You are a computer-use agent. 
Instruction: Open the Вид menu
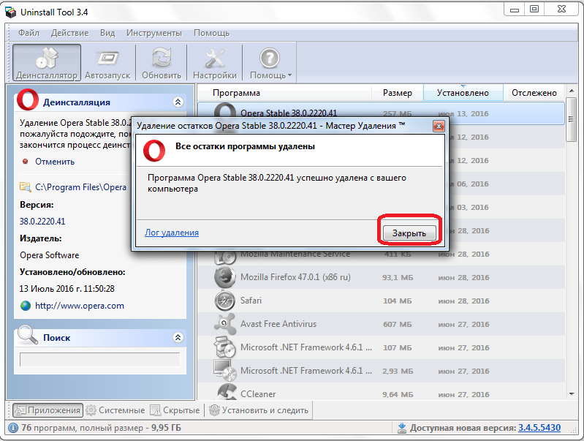click(x=107, y=33)
